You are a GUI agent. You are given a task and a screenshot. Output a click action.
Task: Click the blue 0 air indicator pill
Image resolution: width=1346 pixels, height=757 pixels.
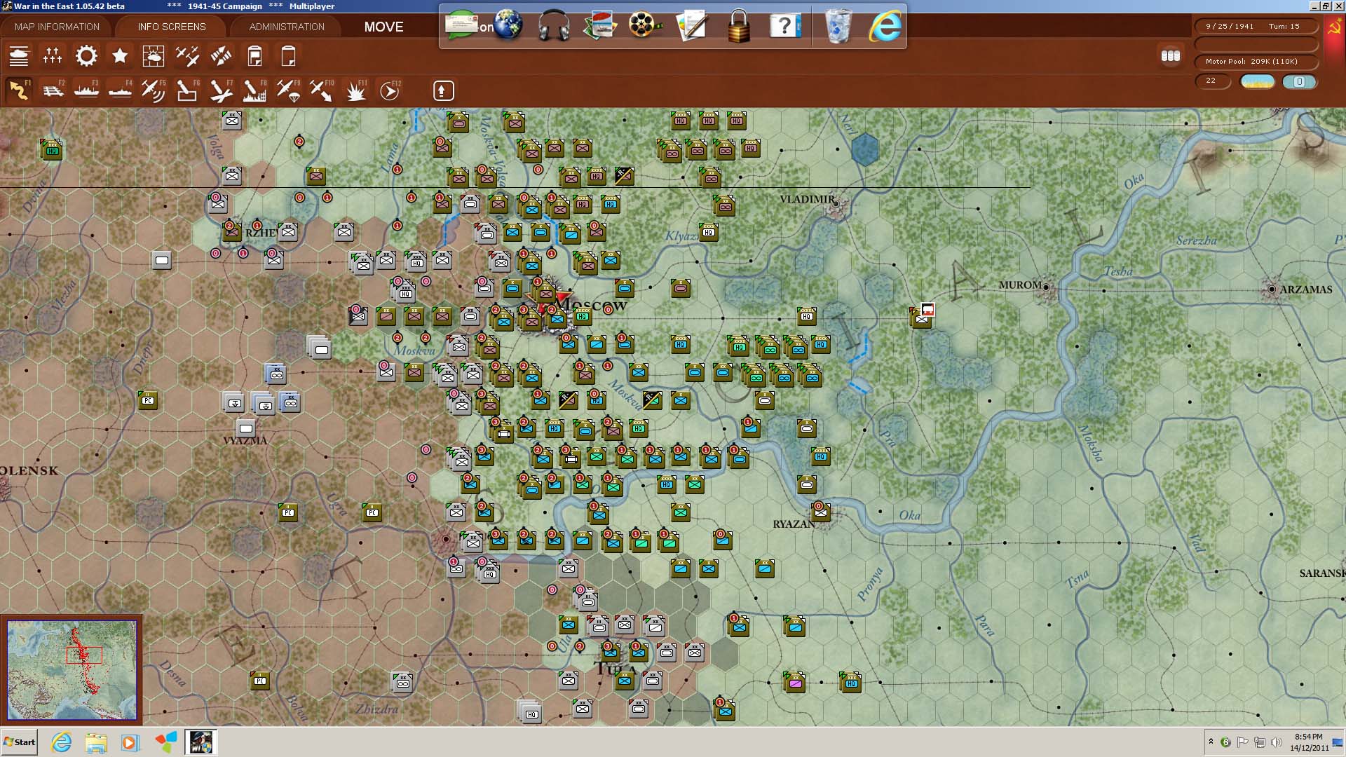[x=1299, y=81]
